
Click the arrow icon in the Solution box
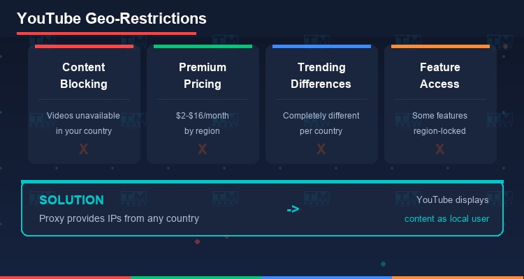tap(293, 209)
